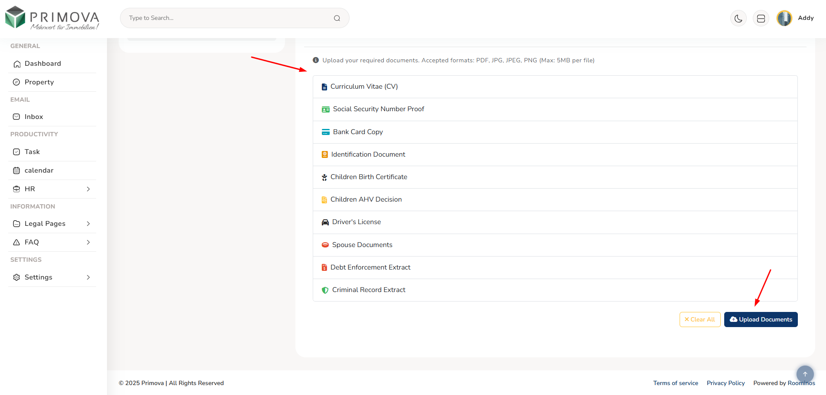Click the Driver's License car icon
This screenshot has height=395, width=826.
325,222
